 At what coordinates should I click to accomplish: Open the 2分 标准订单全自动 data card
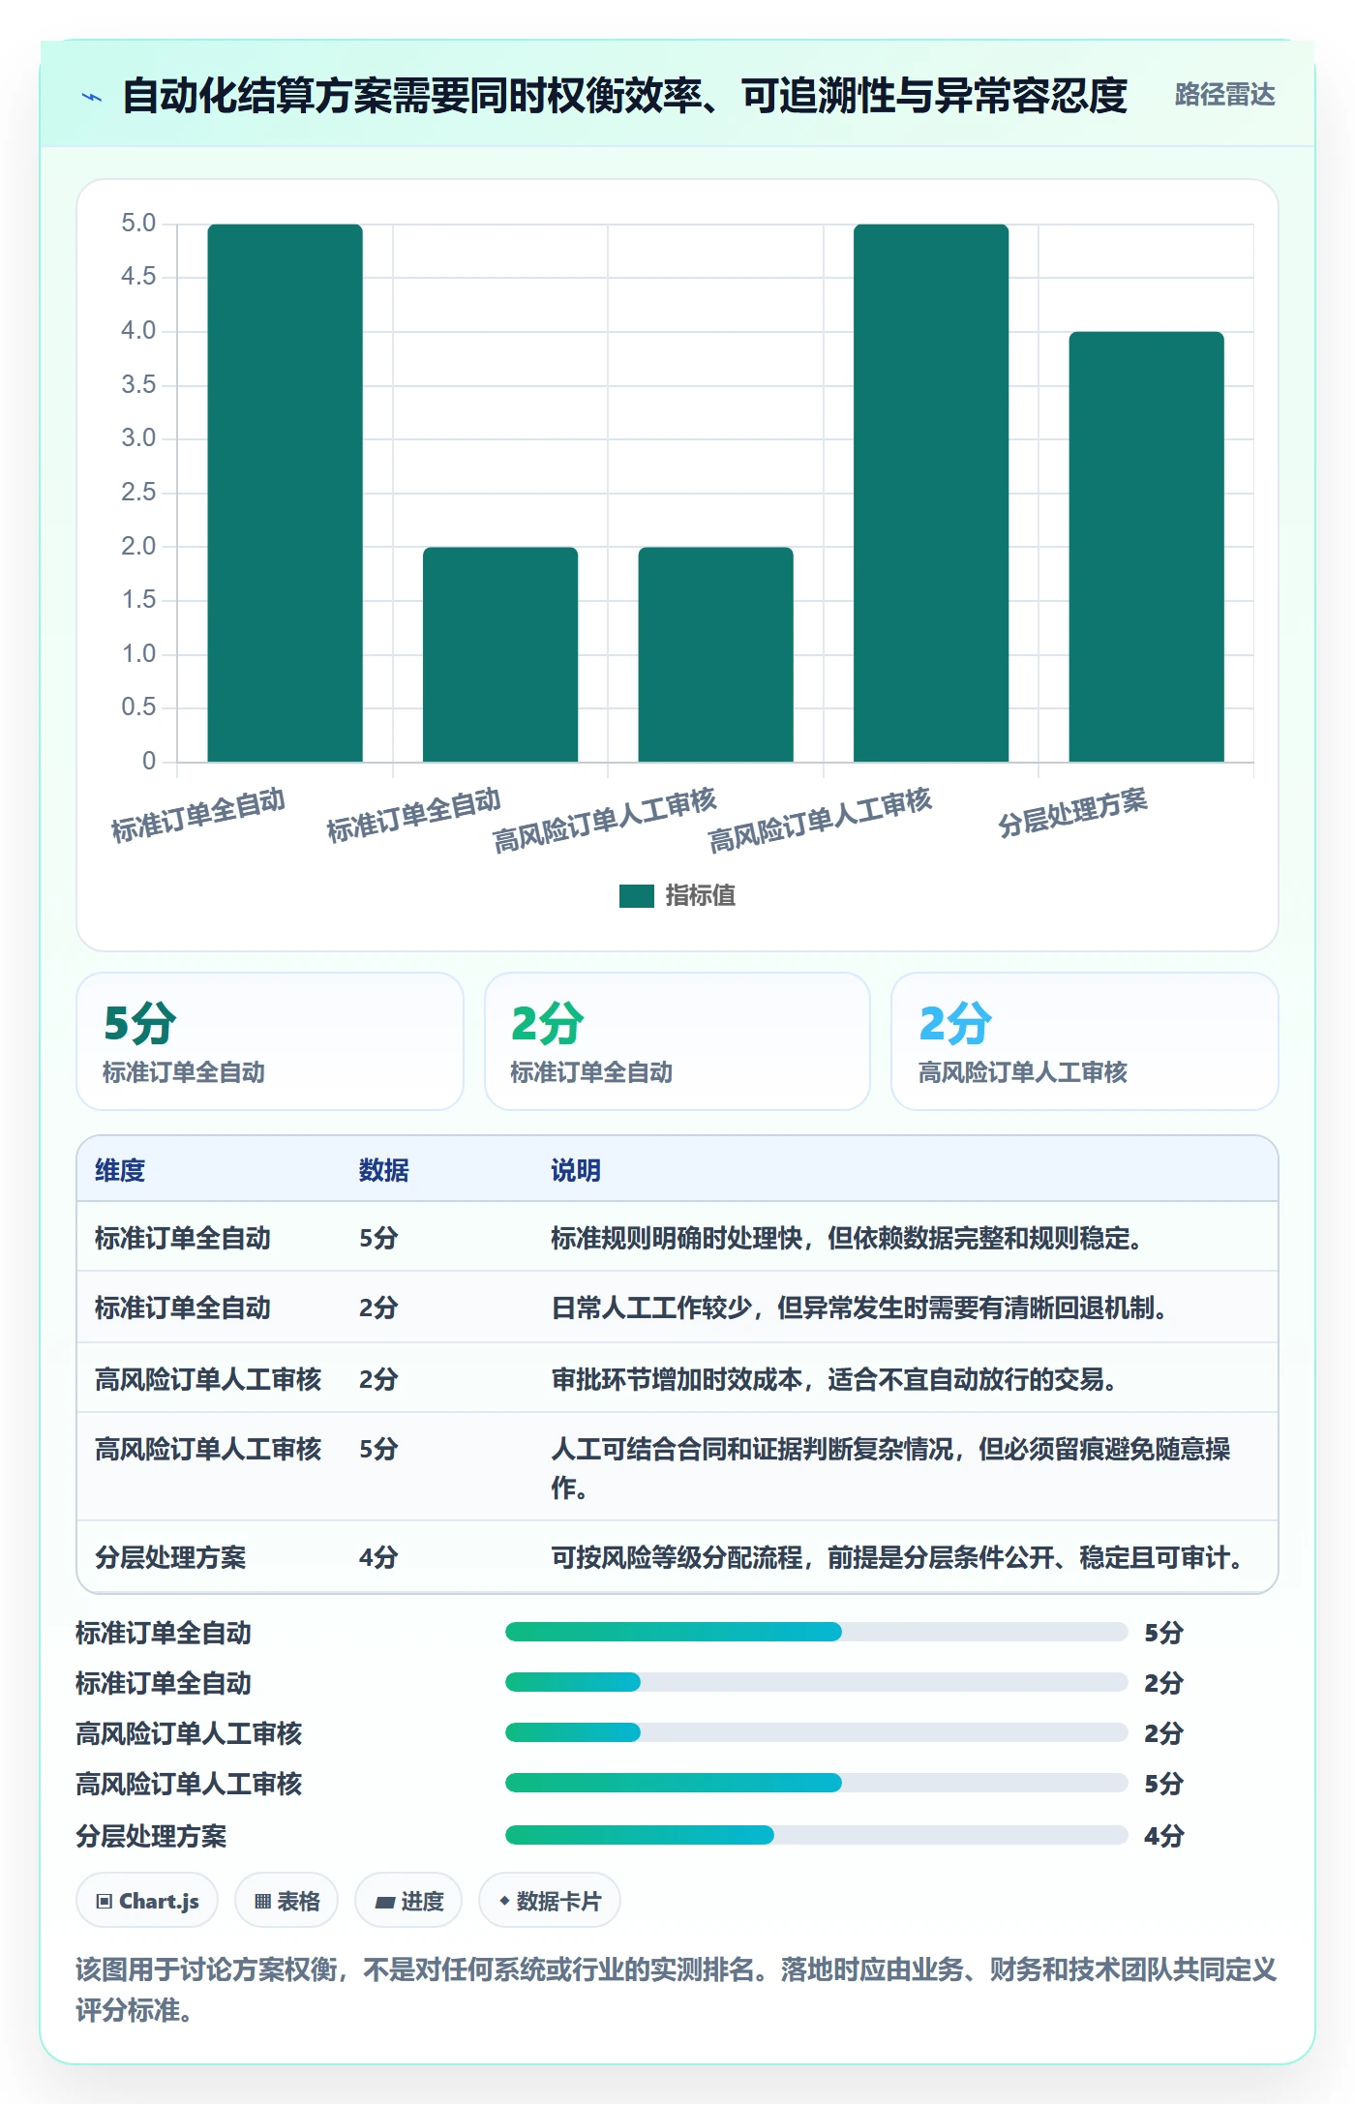point(677,1041)
